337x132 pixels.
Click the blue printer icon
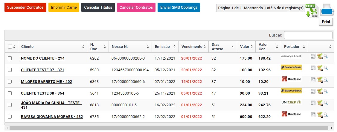(x=326, y=10)
